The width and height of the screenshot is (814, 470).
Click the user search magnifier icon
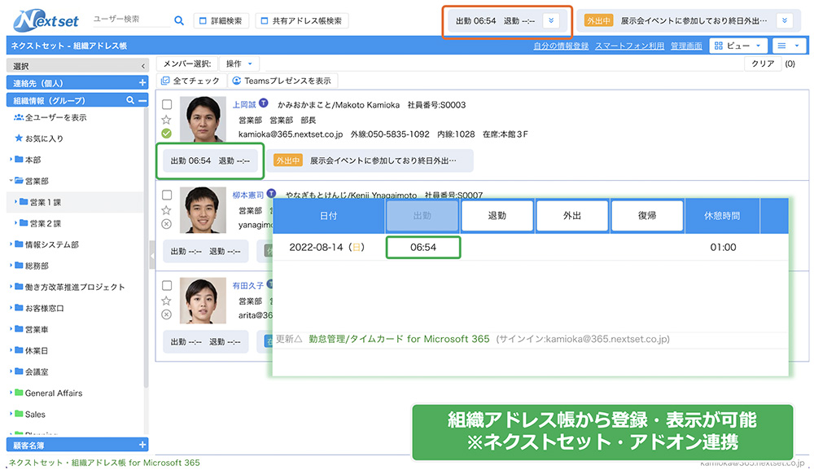179,21
